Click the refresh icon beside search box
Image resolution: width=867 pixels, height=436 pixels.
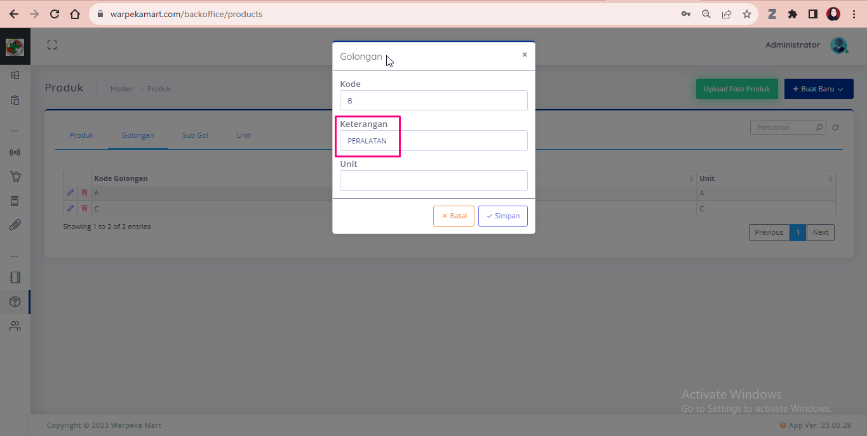click(836, 128)
